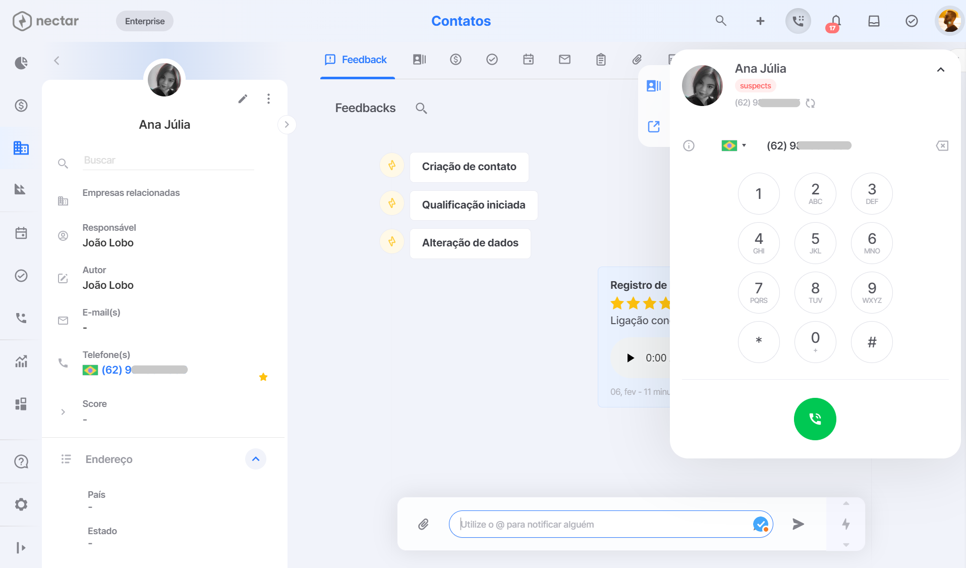Collapse the dialer panel with chevron

click(940, 70)
